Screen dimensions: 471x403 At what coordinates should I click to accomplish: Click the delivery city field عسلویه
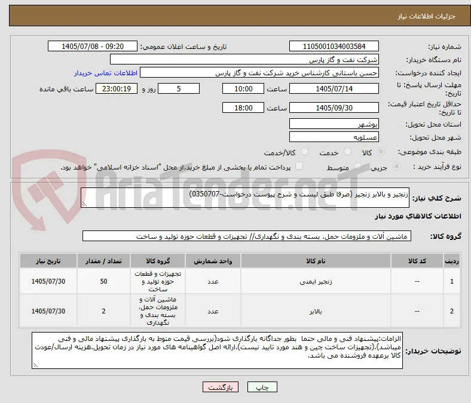(334, 137)
